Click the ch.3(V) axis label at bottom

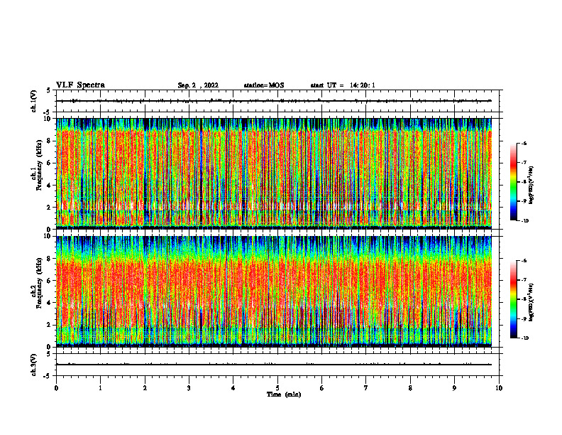33,365
